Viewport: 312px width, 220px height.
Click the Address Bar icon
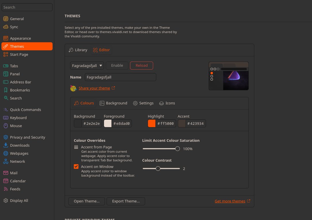point(6,82)
